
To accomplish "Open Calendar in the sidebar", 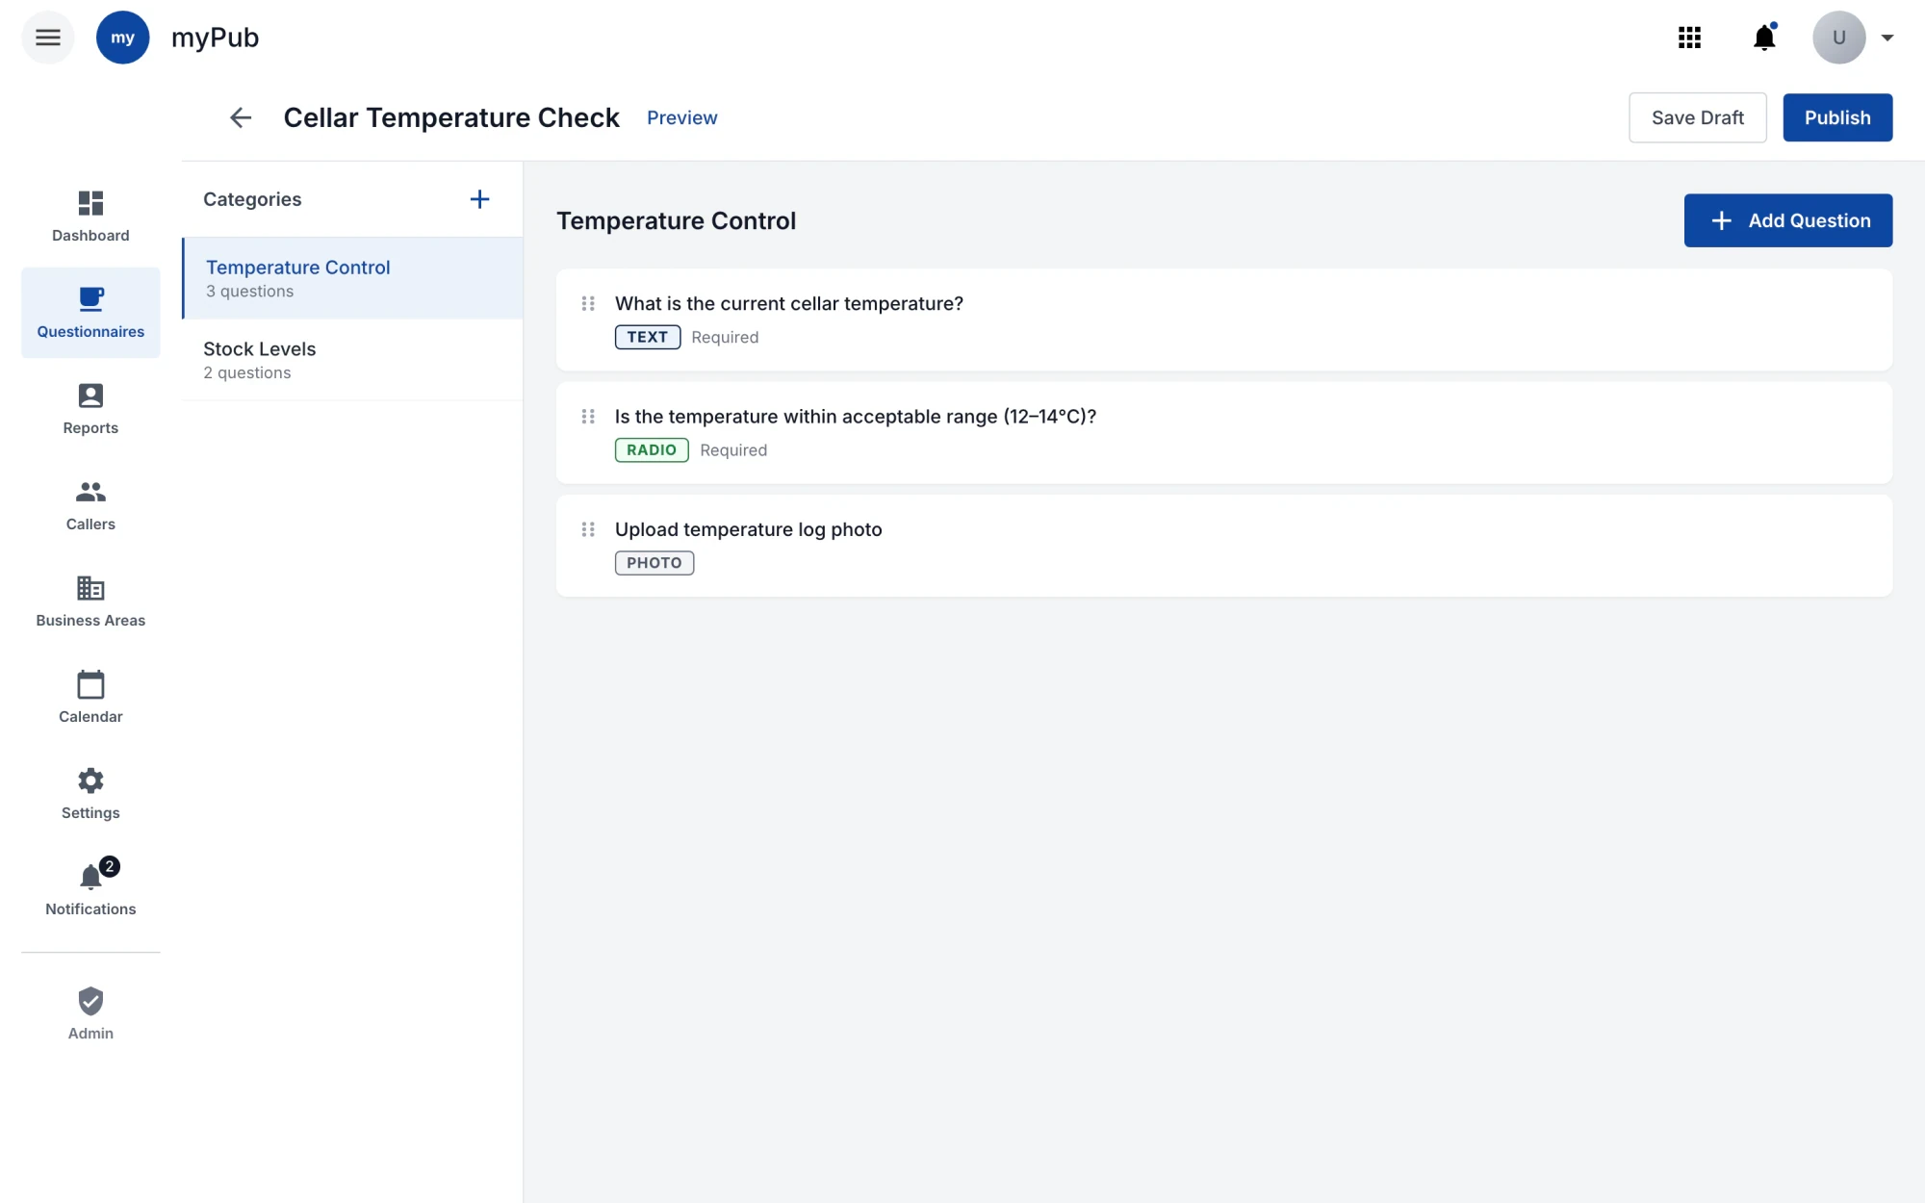I will [90, 698].
